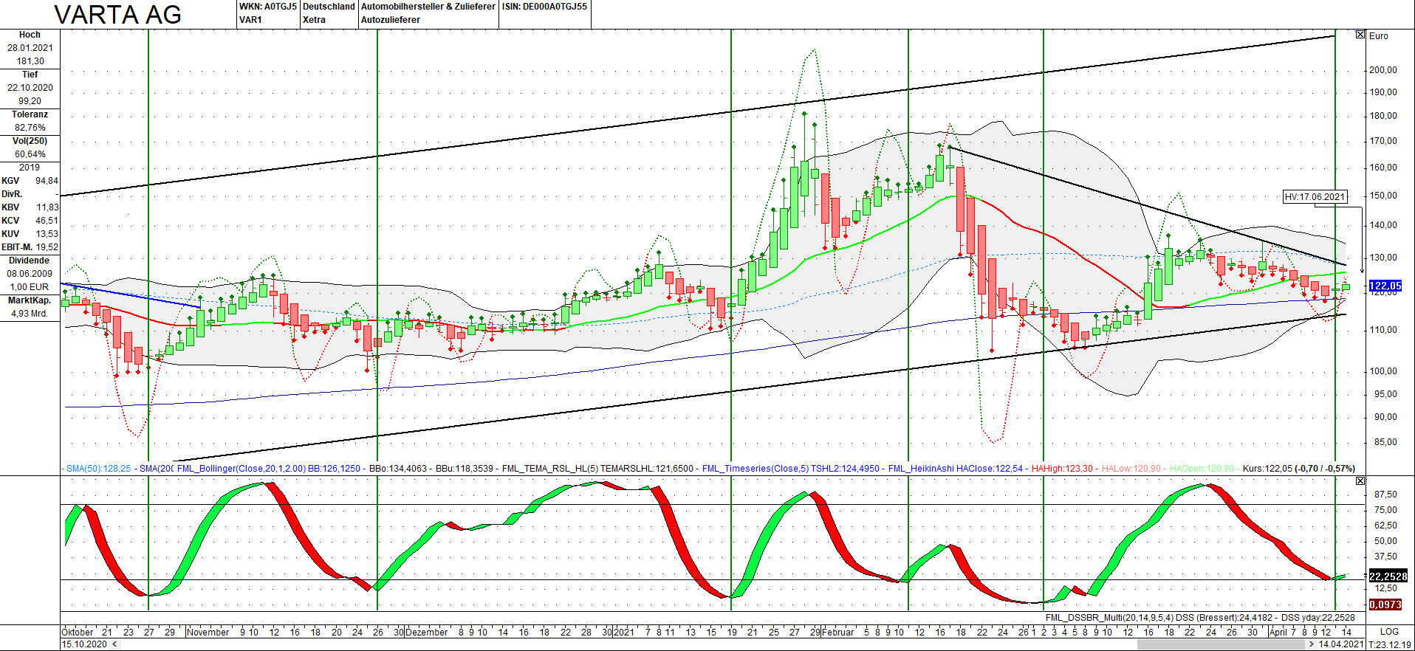
Task: Click the HAOpen:120,90 legend value
Action: pyautogui.click(x=1202, y=469)
